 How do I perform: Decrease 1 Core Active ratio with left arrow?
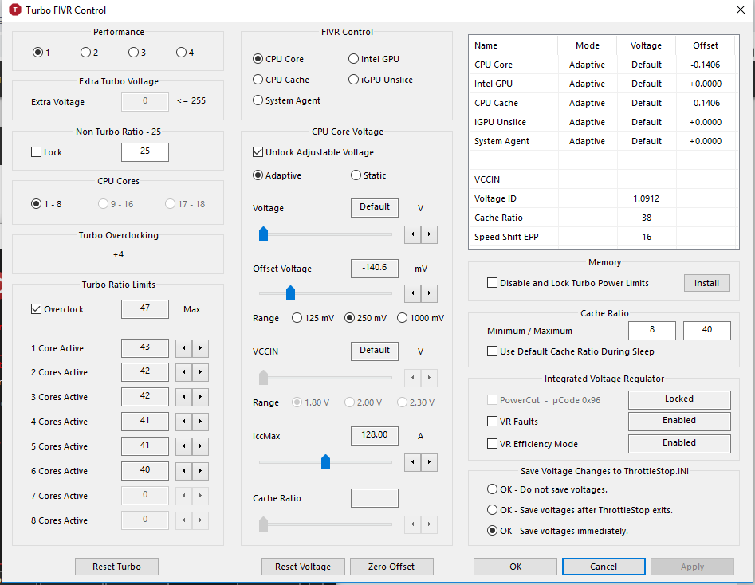pyautogui.click(x=184, y=348)
